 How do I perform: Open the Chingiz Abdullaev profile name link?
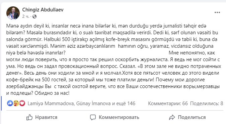43,10
